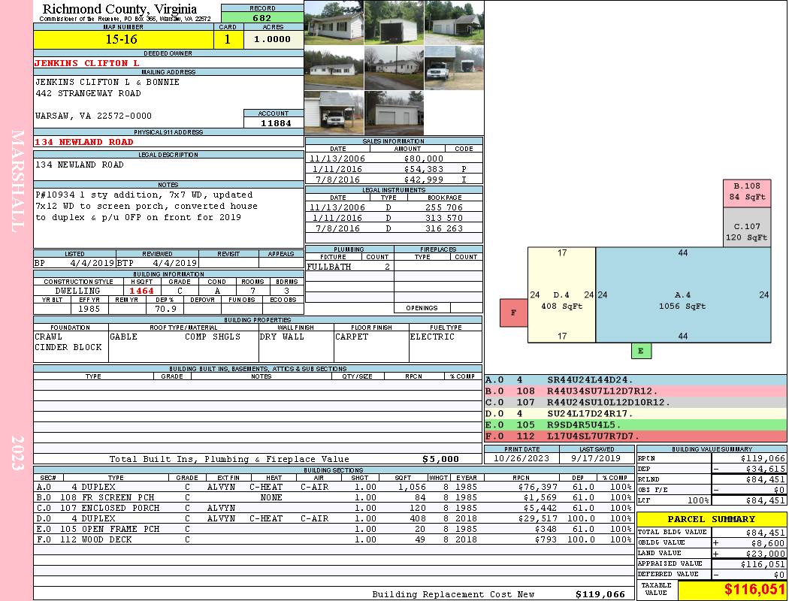Select the red F deck block in sketch

click(514, 313)
